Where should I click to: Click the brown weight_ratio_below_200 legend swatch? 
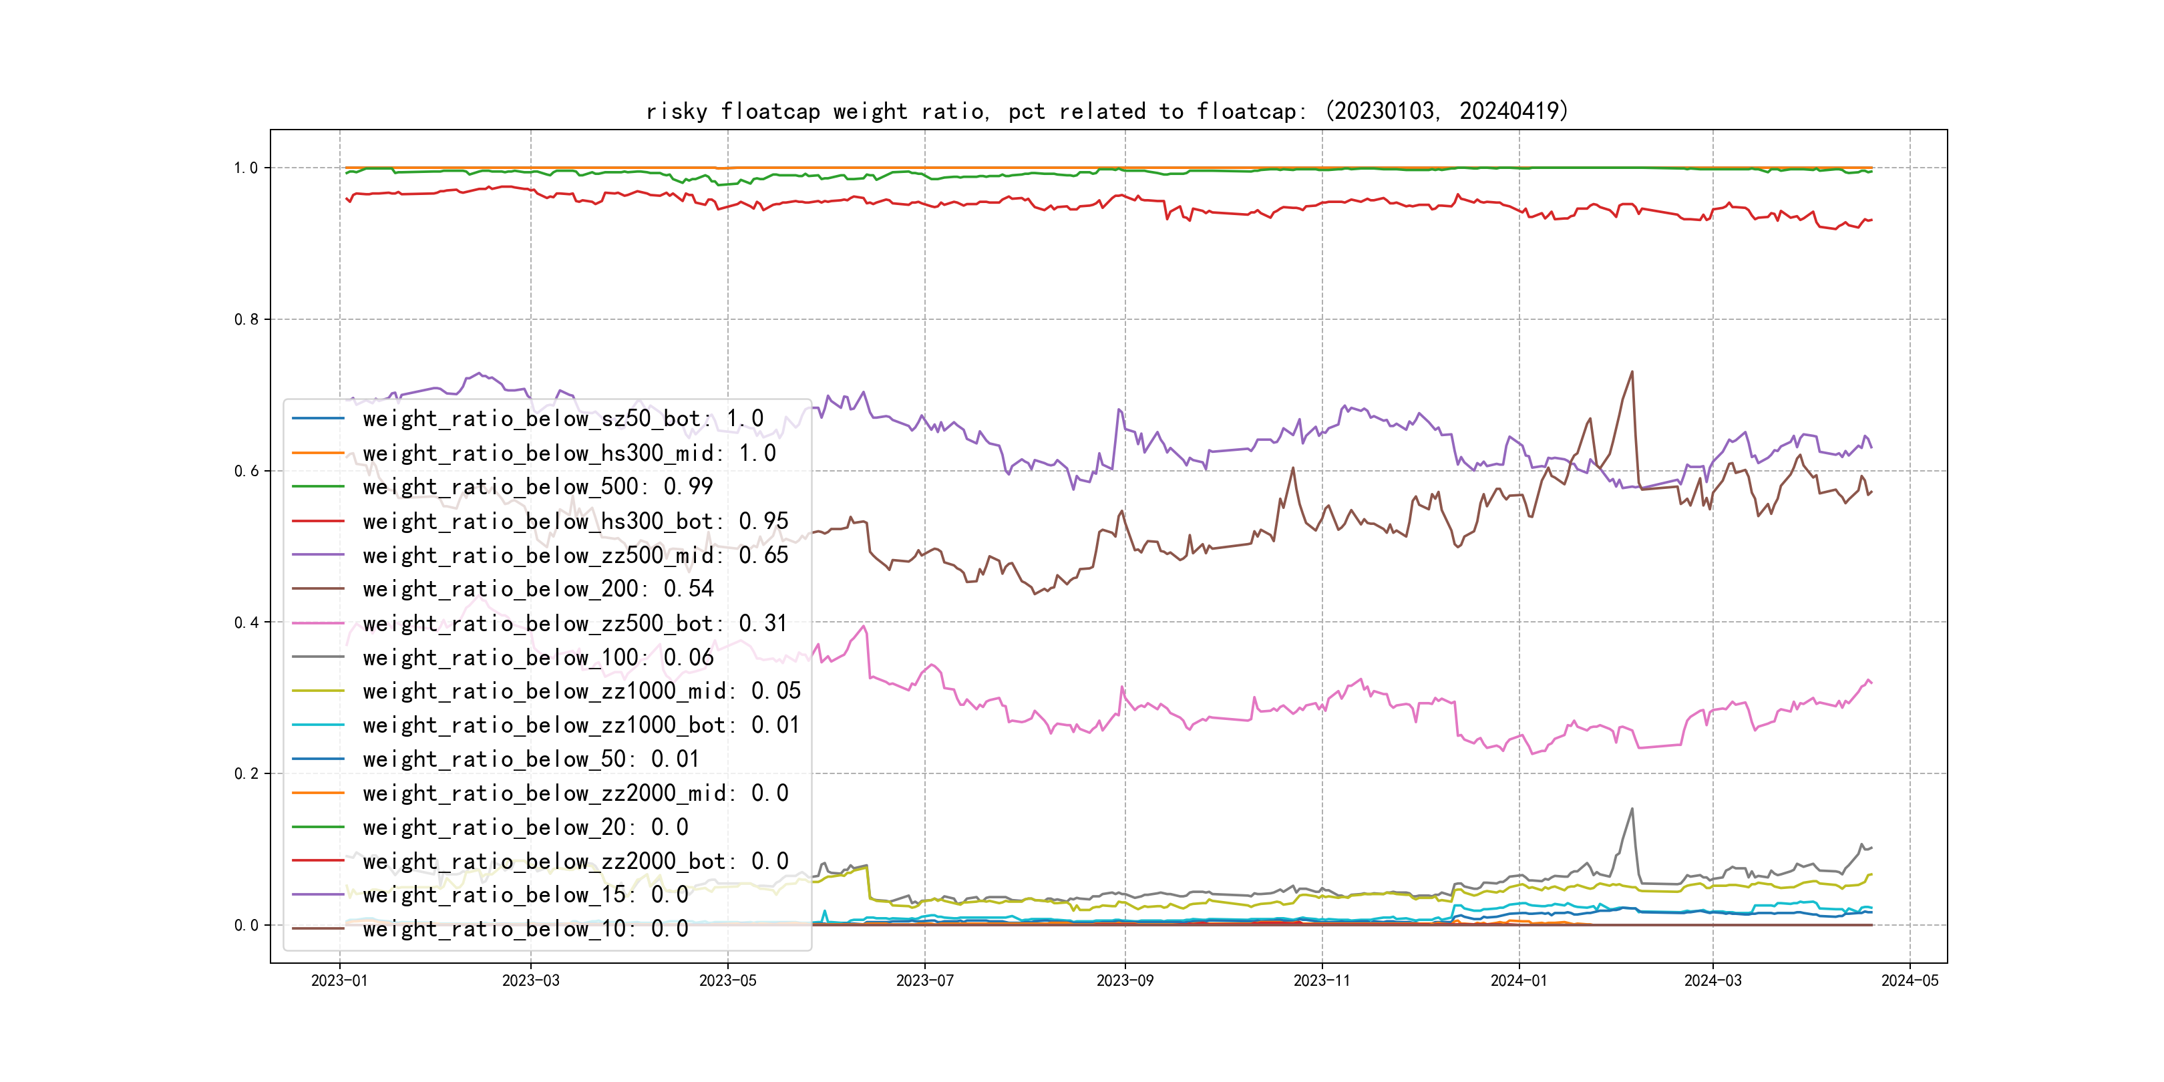pyautogui.click(x=317, y=589)
